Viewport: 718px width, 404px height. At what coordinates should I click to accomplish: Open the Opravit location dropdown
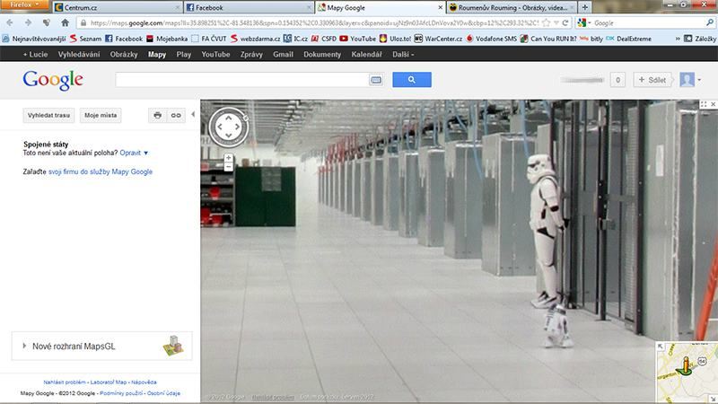click(134, 153)
